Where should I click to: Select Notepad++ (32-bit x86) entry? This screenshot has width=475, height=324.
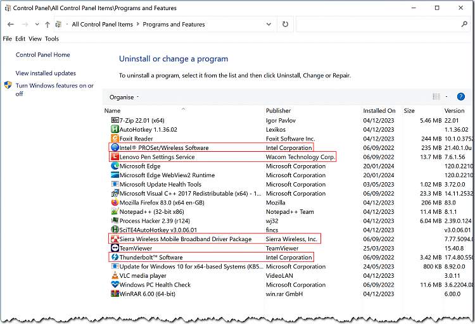point(152,211)
